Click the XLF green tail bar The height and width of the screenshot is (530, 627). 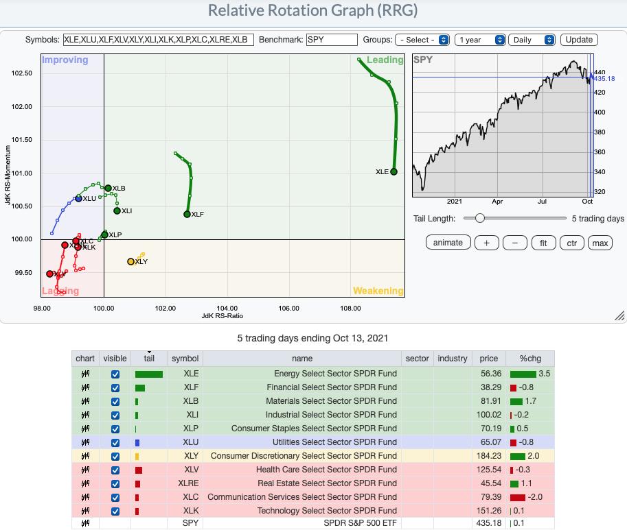(x=140, y=388)
